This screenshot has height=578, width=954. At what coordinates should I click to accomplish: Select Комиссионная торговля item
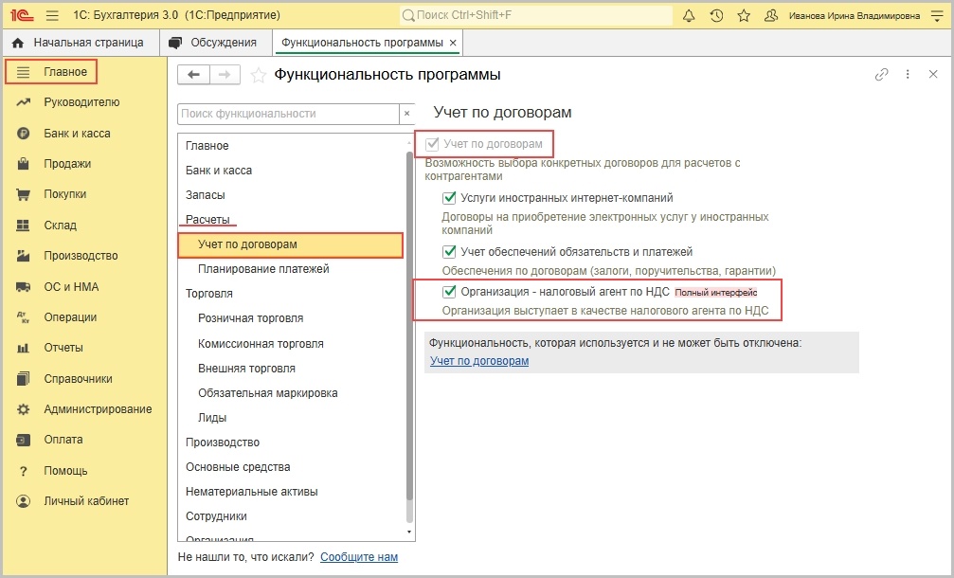click(x=261, y=344)
